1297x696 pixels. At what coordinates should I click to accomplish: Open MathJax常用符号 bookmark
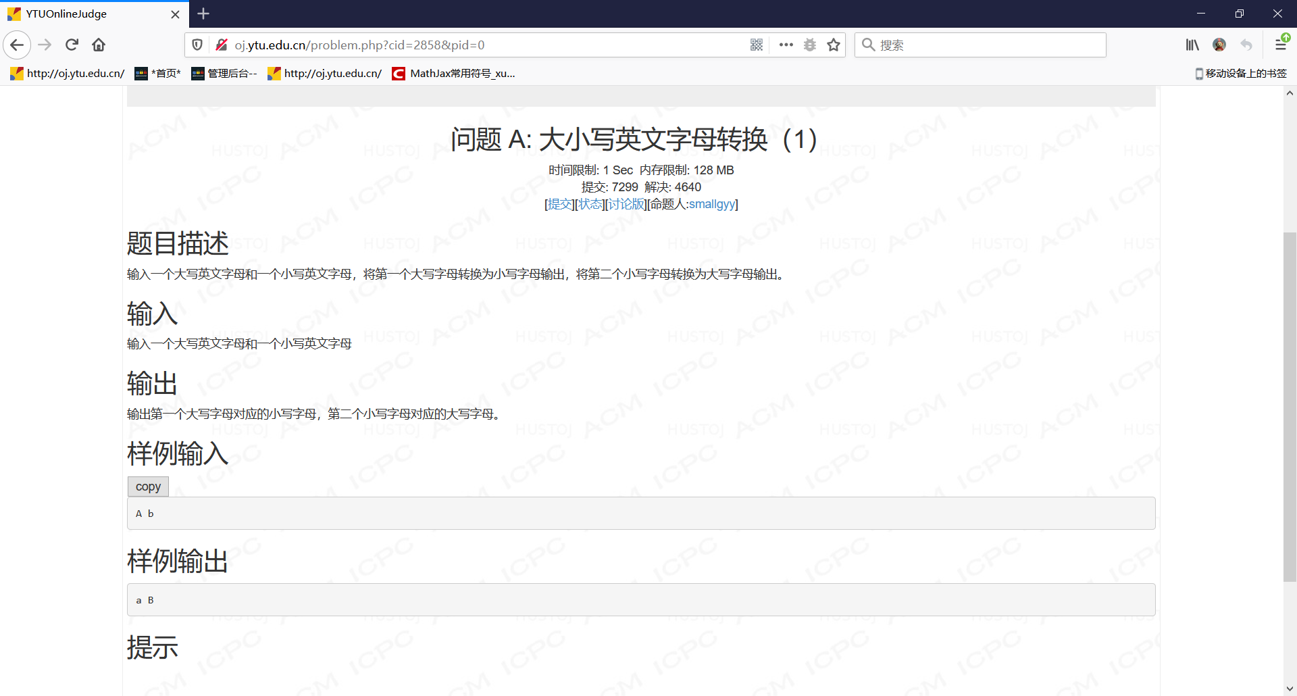(454, 74)
